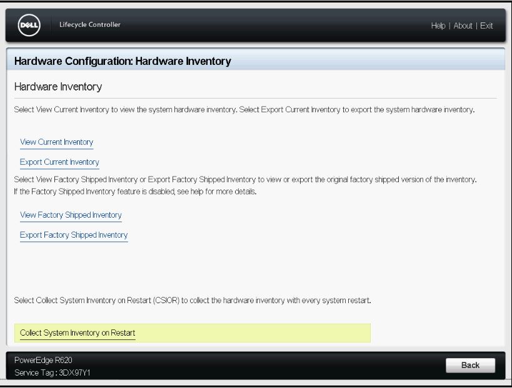Select Export Factory Shipped Inventory link
Viewport: 512px width, 388px height.
(74, 235)
